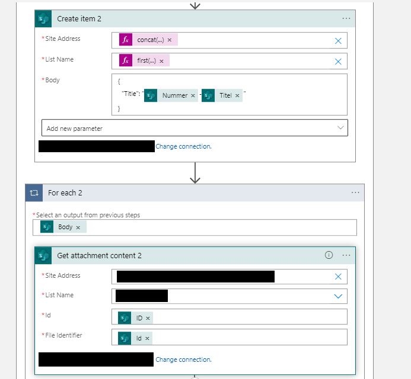This screenshot has width=411, height=379.
Task: Click the For each 2 loop icon
Action: click(34, 193)
